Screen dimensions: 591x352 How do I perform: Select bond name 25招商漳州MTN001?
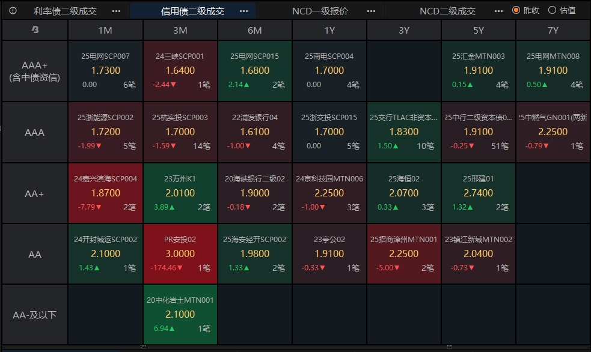click(x=403, y=240)
